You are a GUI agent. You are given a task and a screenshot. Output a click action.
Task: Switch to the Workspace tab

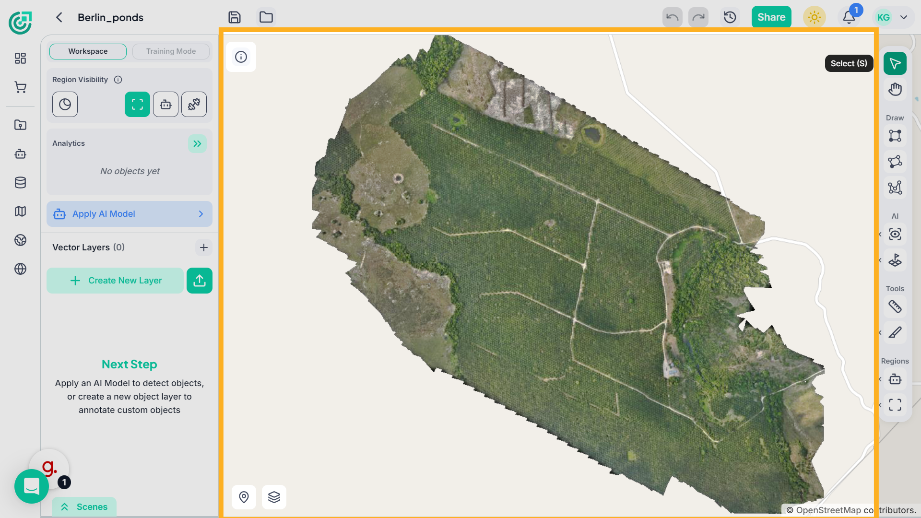(88, 51)
